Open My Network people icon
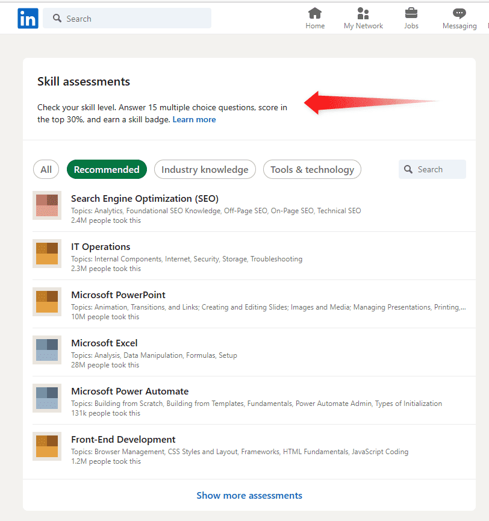The image size is (489, 521). (x=363, y=13)
